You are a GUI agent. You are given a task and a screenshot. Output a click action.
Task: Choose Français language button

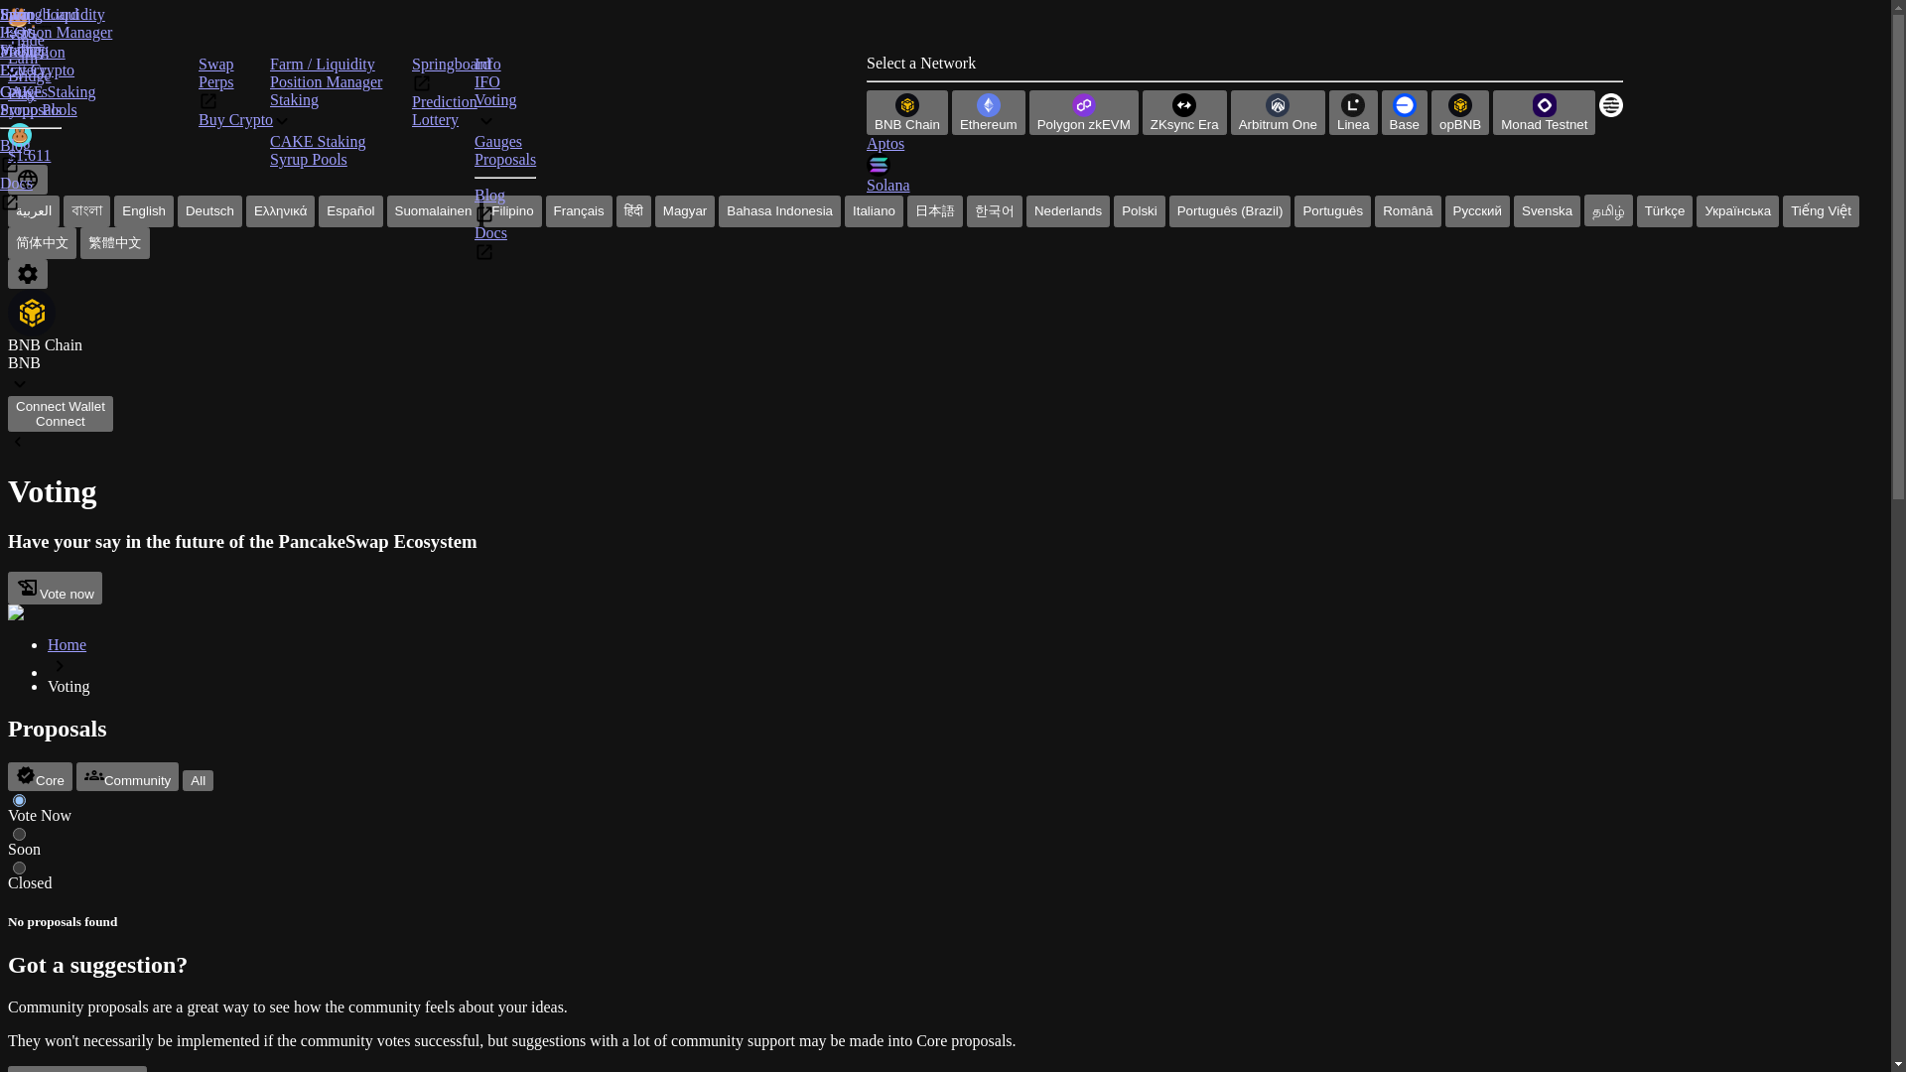pos(579,211)
